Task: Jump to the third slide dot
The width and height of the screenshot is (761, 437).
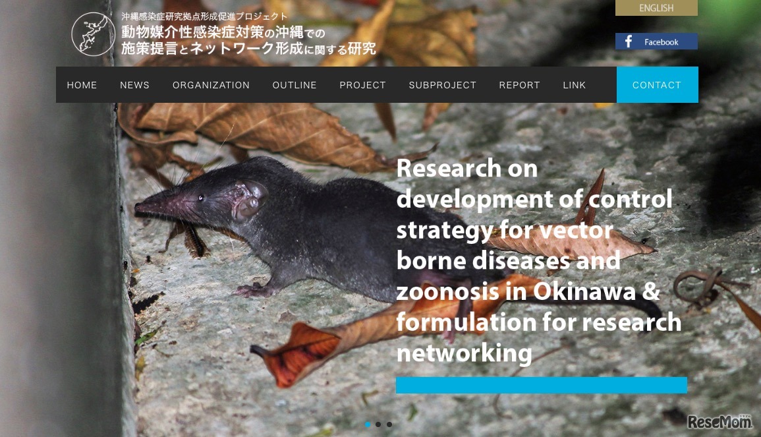Action: tap(389, 424)
